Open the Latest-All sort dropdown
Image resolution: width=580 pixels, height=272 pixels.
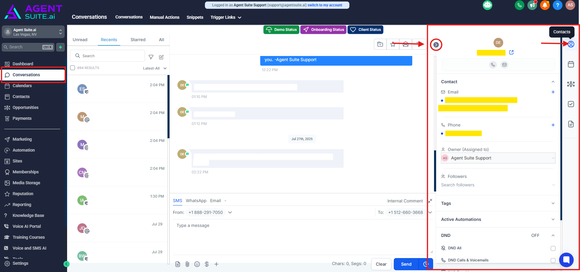click(x=155, y=68)
